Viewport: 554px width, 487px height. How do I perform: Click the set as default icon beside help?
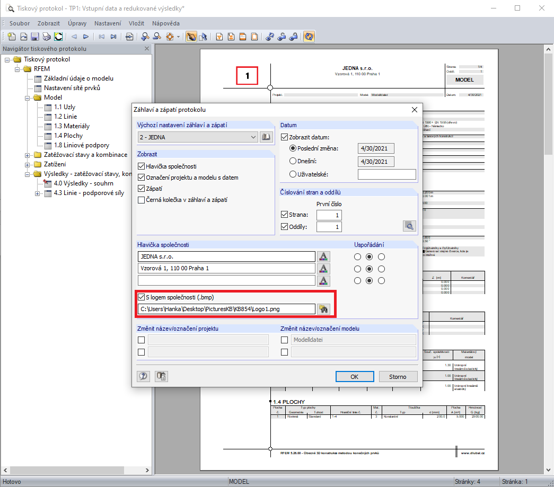pos(162,376)
